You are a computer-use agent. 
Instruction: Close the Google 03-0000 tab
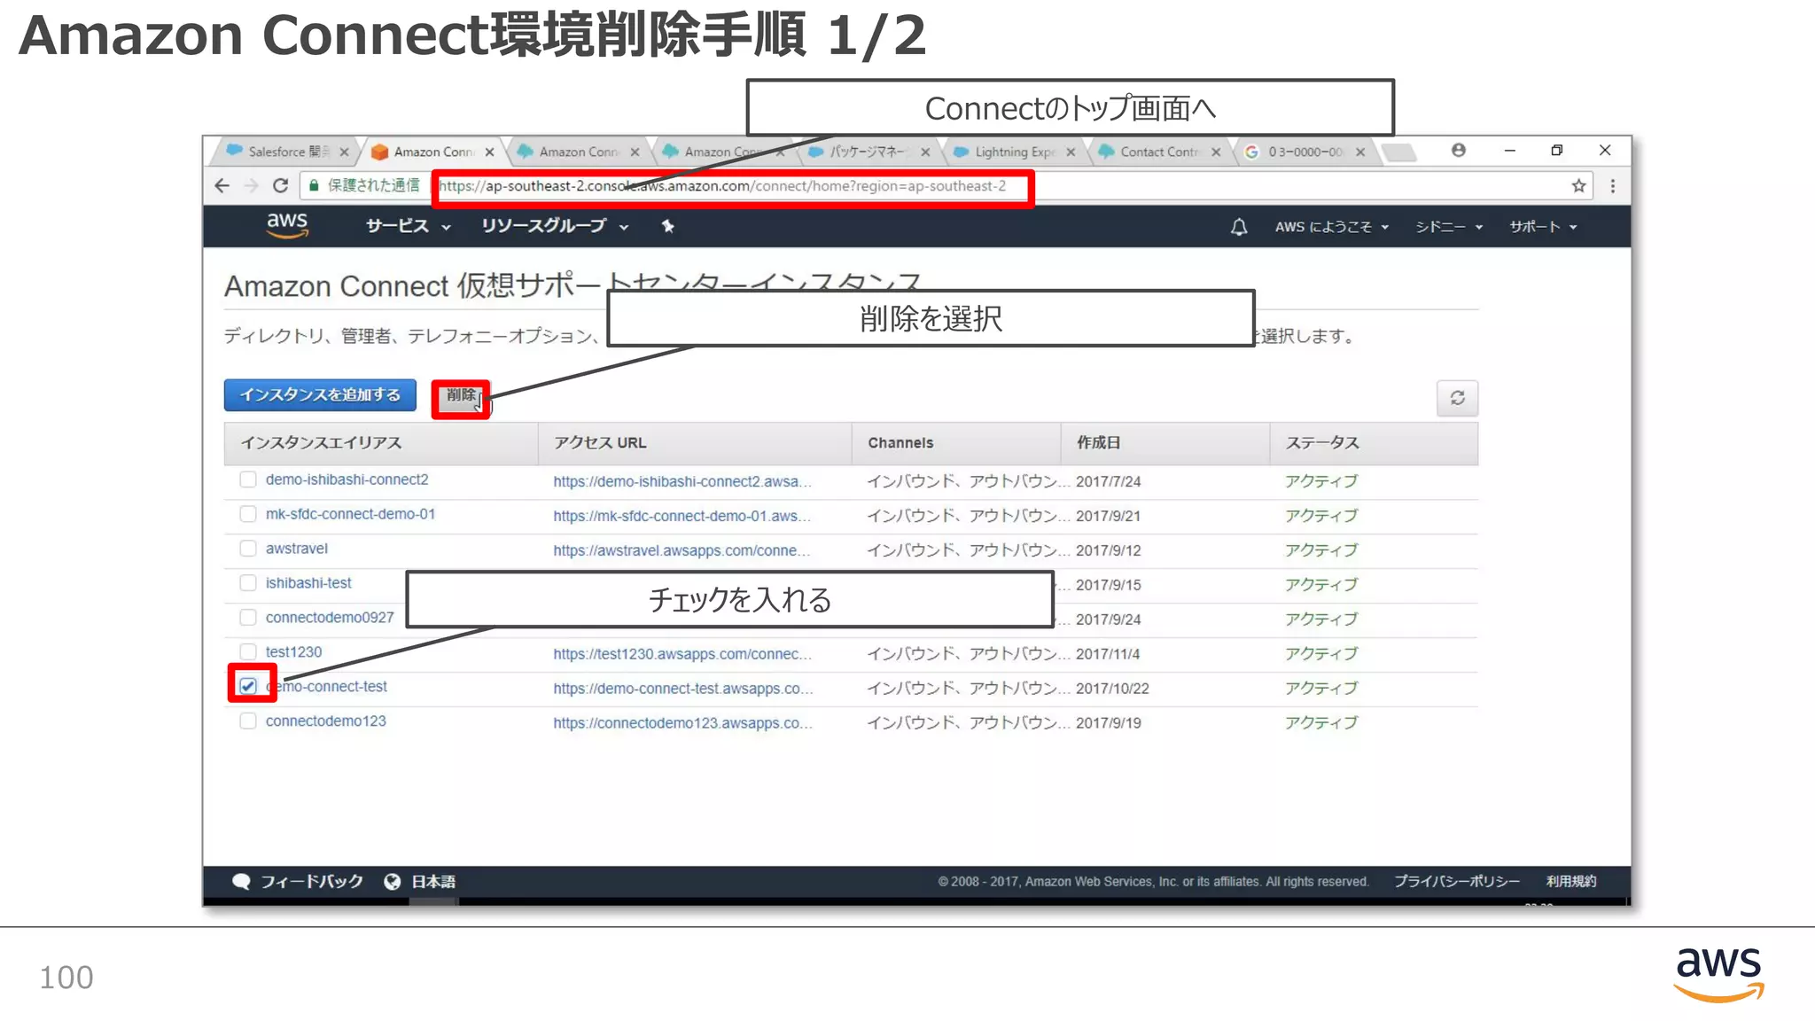click(x=1360, y=152)
